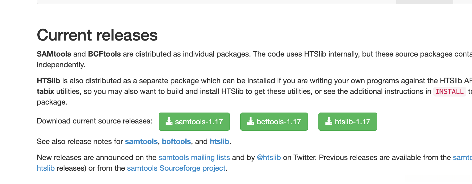Click the bold HTSlib word starting second paragraph

point(48,81)
